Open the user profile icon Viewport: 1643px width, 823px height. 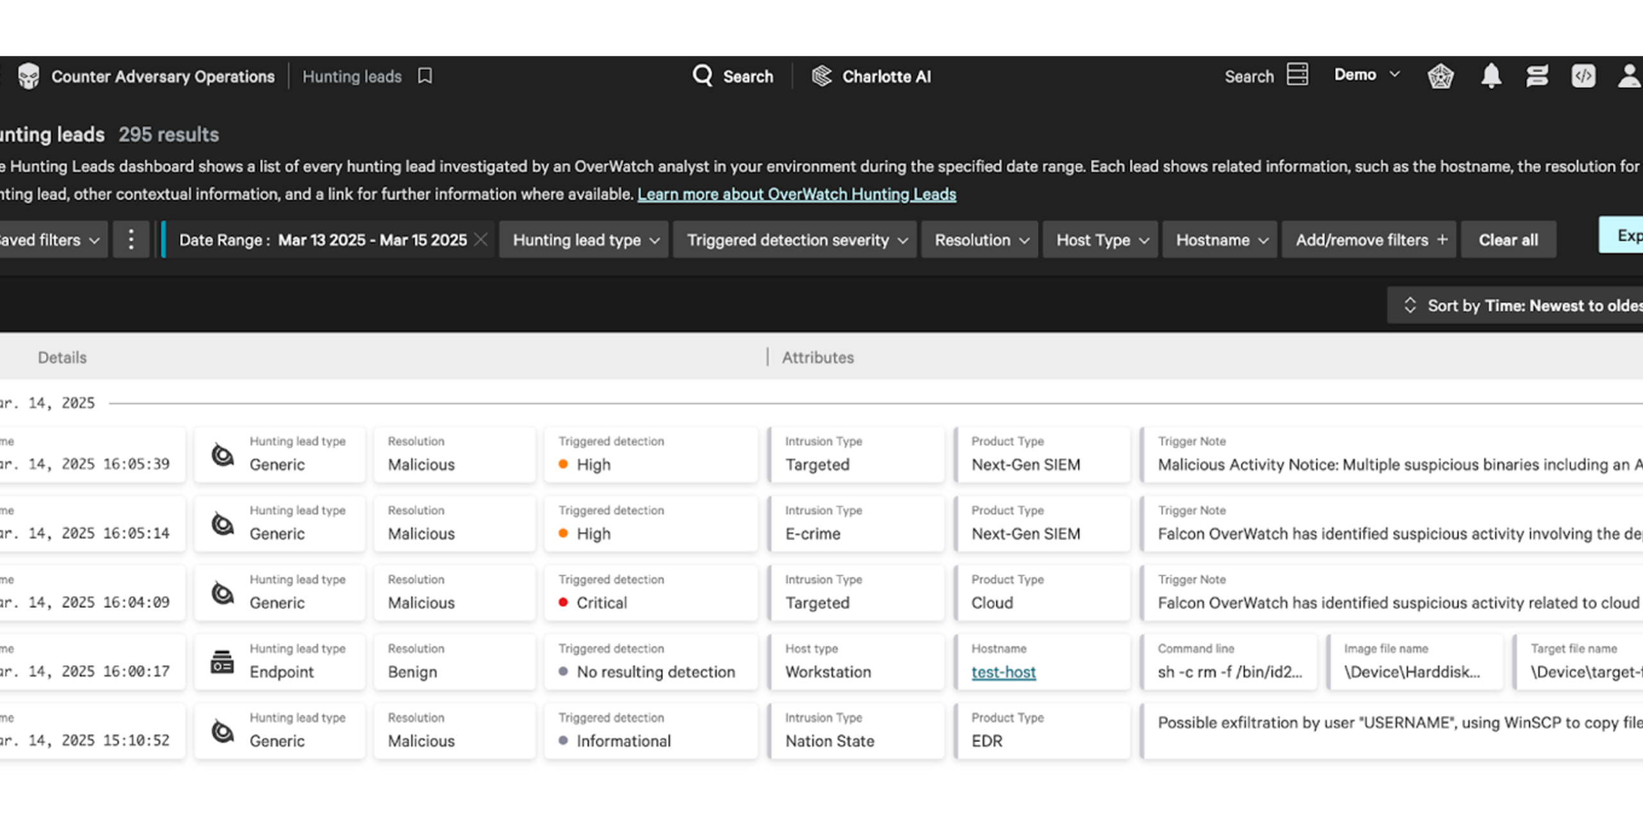click(1629, 76)
